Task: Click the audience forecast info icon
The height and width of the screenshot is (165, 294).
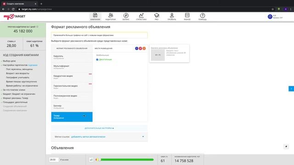Action: [x=37, y=27]
